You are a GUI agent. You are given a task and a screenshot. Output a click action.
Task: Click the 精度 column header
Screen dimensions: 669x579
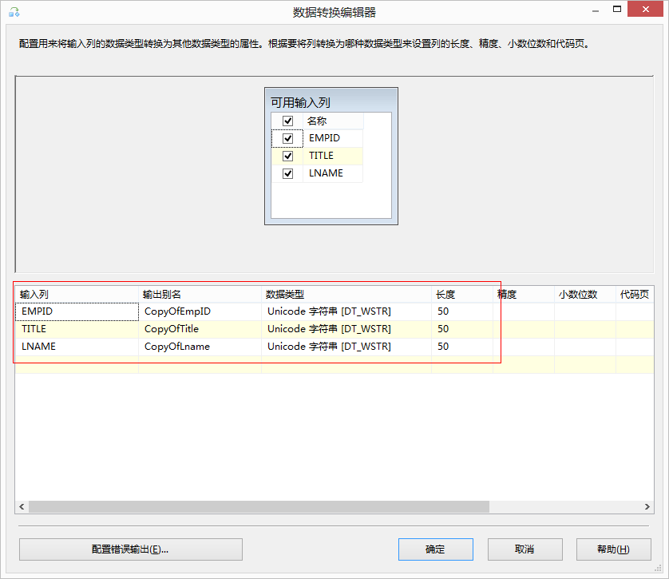point(524,295)
